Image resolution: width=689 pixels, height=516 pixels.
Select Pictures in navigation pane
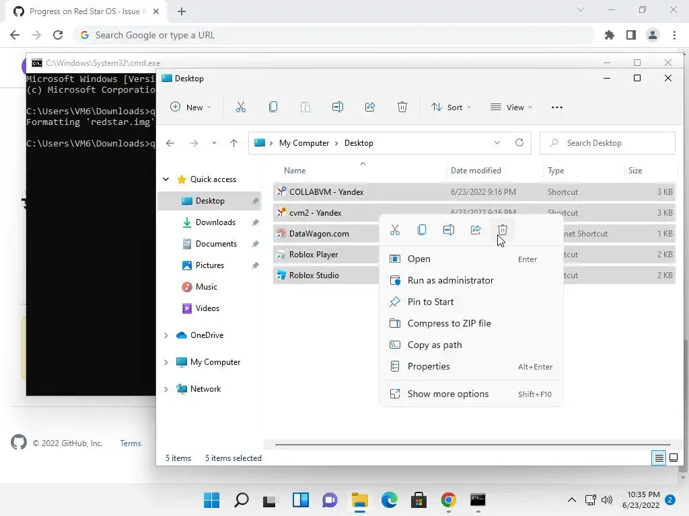(210, 265)
